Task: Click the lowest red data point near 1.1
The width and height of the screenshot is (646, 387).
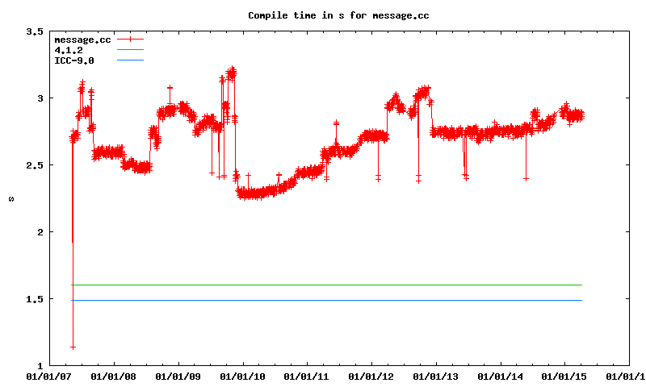Action: click(73, 347)
